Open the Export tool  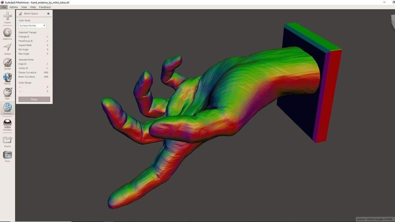point(7,141)
